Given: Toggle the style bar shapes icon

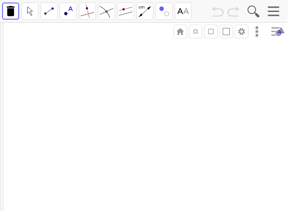Looking at the screenshot, I should pos(277,32).
